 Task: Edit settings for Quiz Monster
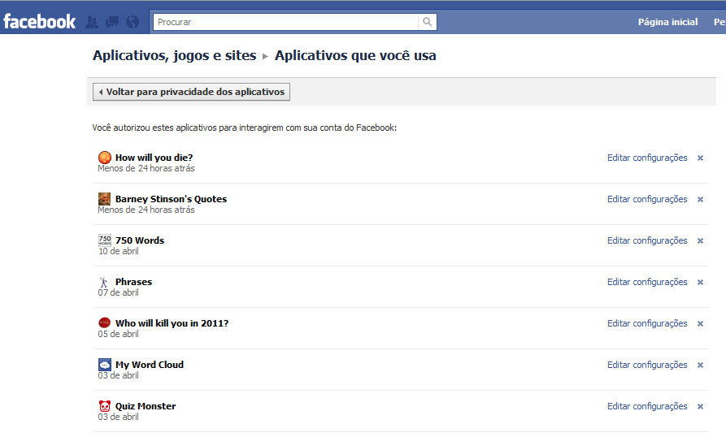tap(647, 406)
